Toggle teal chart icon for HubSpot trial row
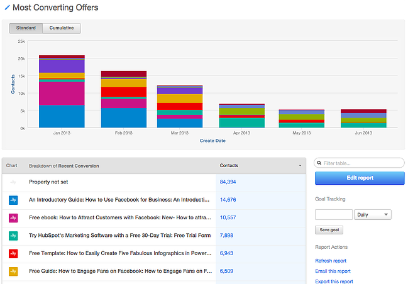This screenshot has width=408, height=284. click(x=13, y=236)
